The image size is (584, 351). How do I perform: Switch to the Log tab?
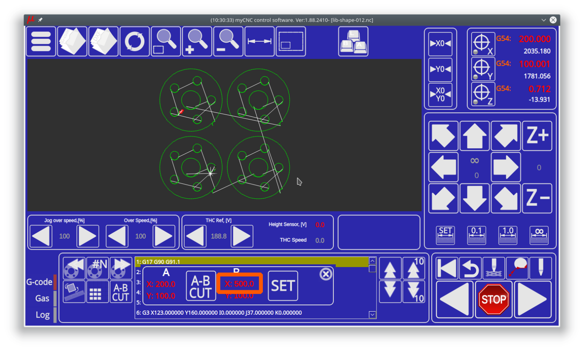(x=43, y=315)
